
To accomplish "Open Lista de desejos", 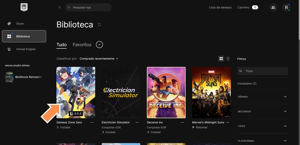I will coord(220,7).
